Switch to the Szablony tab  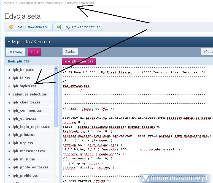tap(15, 52)
